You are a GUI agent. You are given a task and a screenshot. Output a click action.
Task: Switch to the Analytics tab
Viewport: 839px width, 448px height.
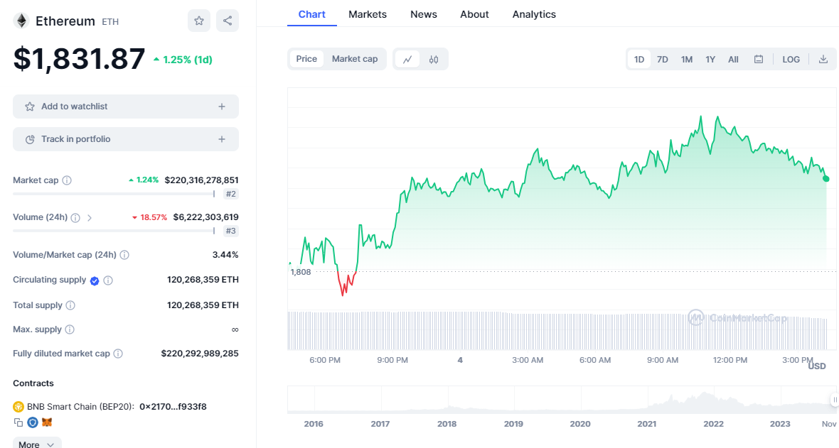534,14
